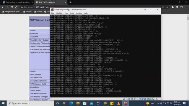Open the VirtualBox Input menu
Viewport: 189px width, 106px height.
(x=72, y=13)
